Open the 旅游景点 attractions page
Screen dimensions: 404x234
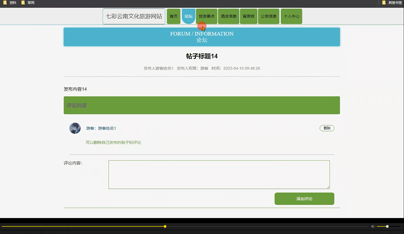pos(207,16)
